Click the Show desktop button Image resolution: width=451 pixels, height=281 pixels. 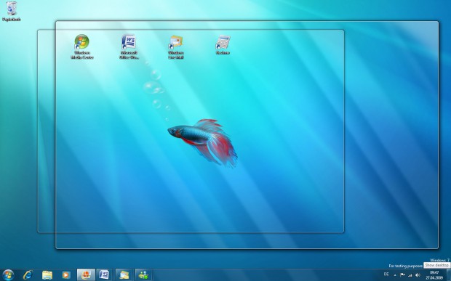448,275
